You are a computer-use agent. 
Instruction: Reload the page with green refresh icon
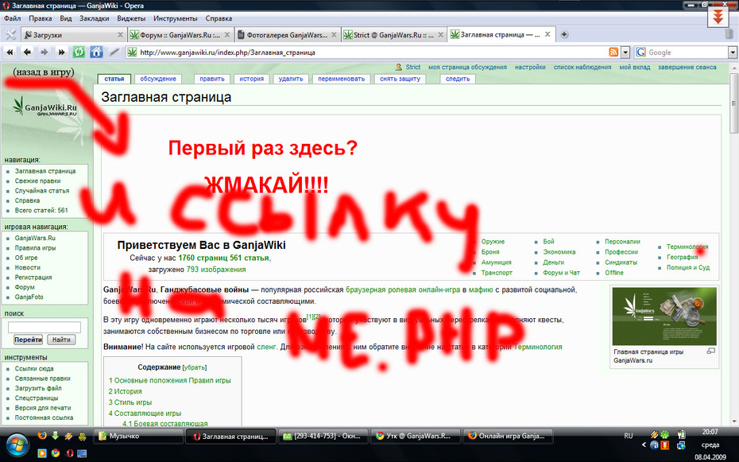pyautogui.click(x=79, y=52)
